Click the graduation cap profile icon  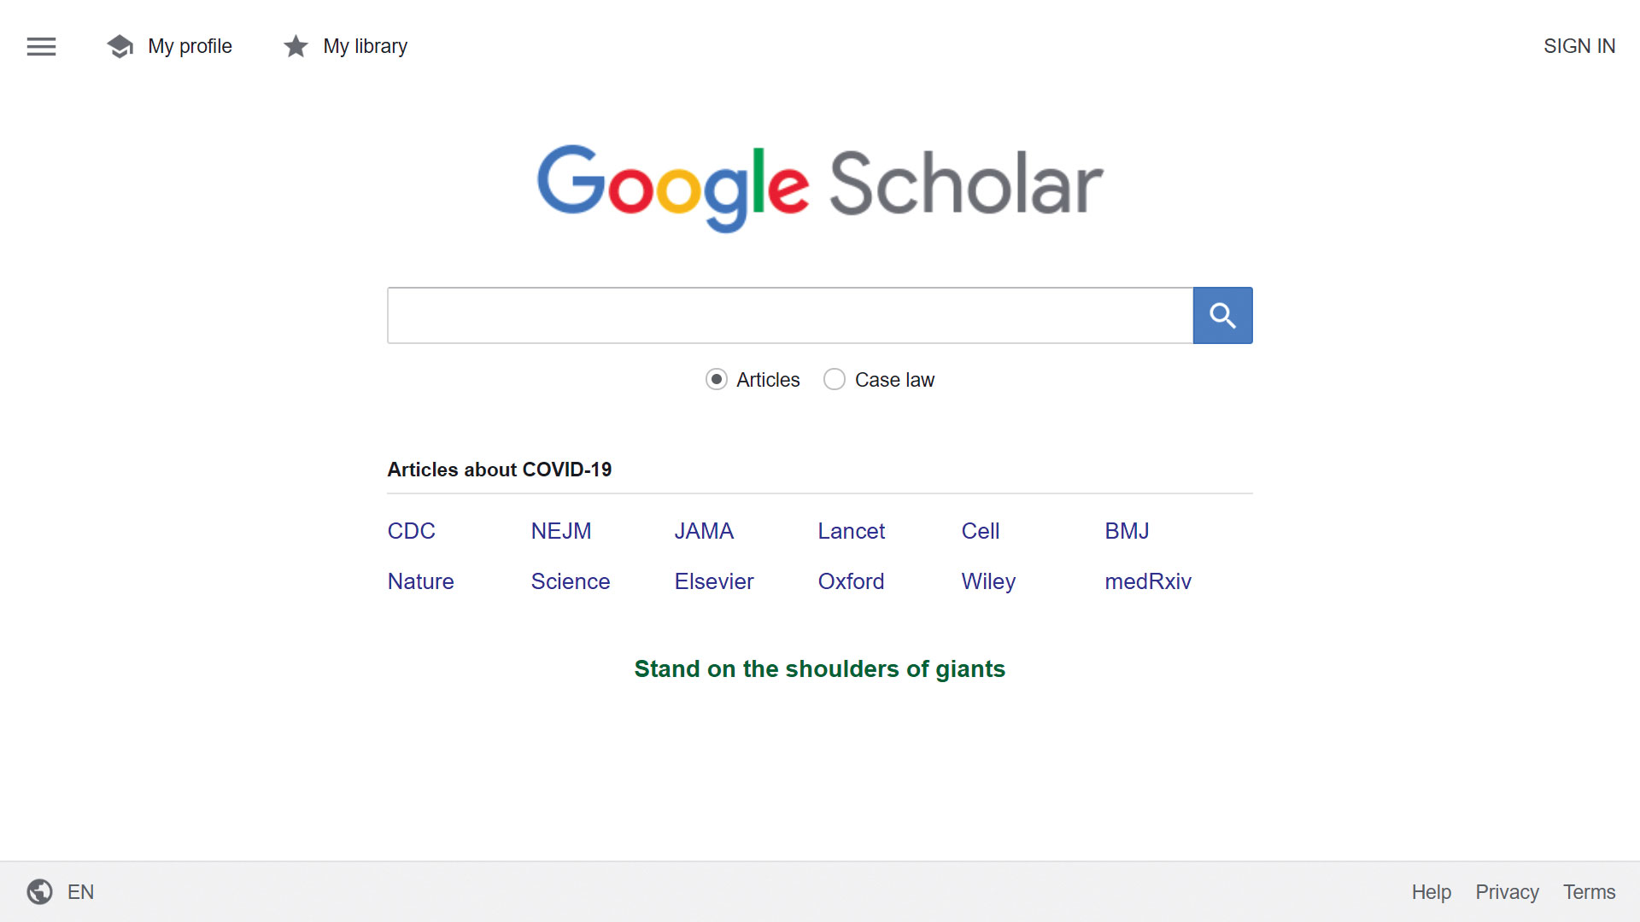(x=120, y=46)
